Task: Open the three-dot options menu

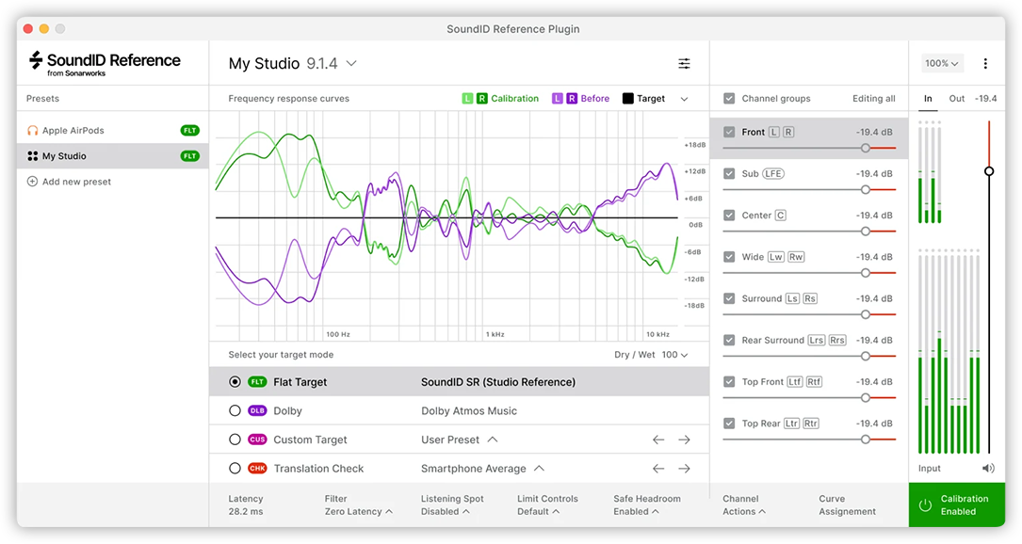Action: pyautogui.click(x=985, y=64)
